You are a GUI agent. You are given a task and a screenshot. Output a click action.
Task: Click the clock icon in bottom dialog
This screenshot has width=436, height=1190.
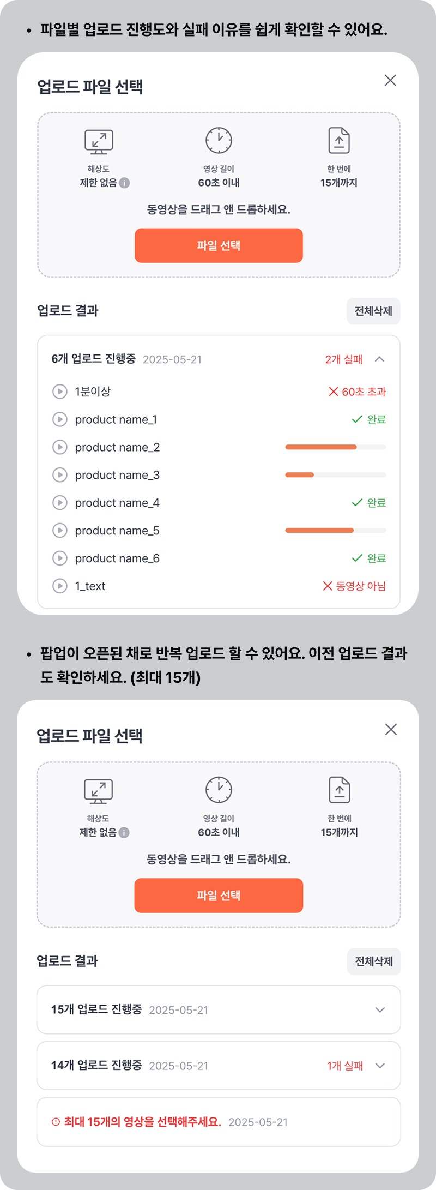[x=219, y=790]
